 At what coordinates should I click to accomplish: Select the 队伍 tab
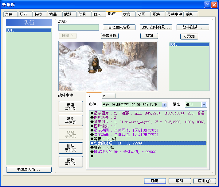tap(114, 14)
